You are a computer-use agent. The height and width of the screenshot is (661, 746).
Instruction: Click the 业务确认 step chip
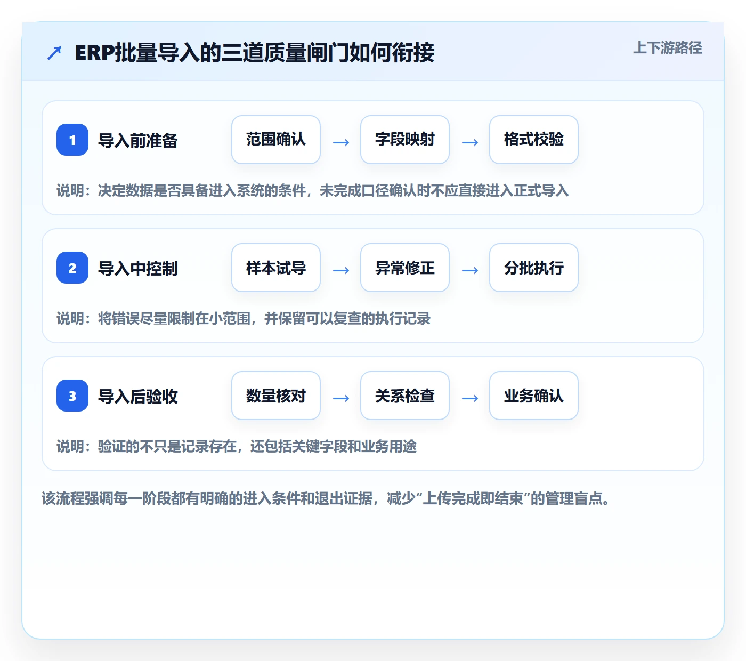pyautogui.click(x=534, y=396)
